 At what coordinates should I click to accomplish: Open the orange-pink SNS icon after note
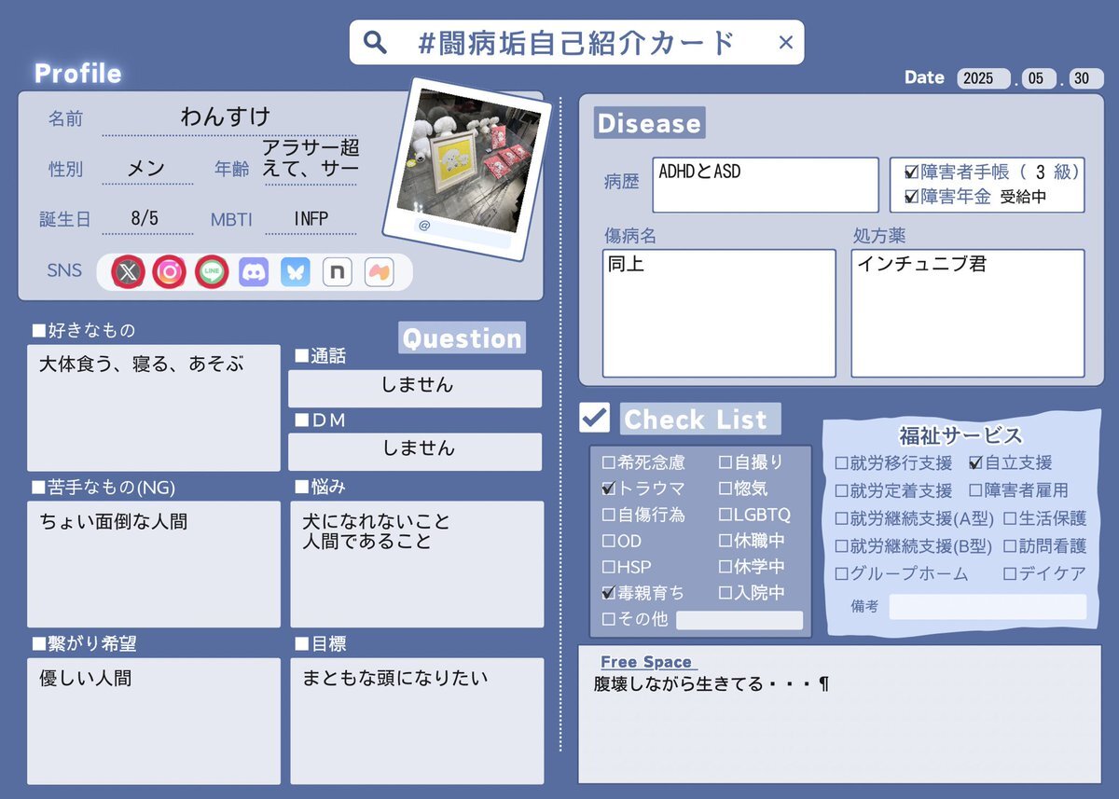point(380,272)
